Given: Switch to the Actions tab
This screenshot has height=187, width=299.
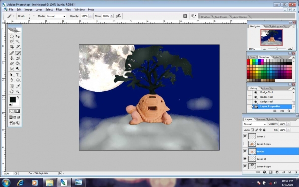Looking at the screenshot, I should pos(265,88).
